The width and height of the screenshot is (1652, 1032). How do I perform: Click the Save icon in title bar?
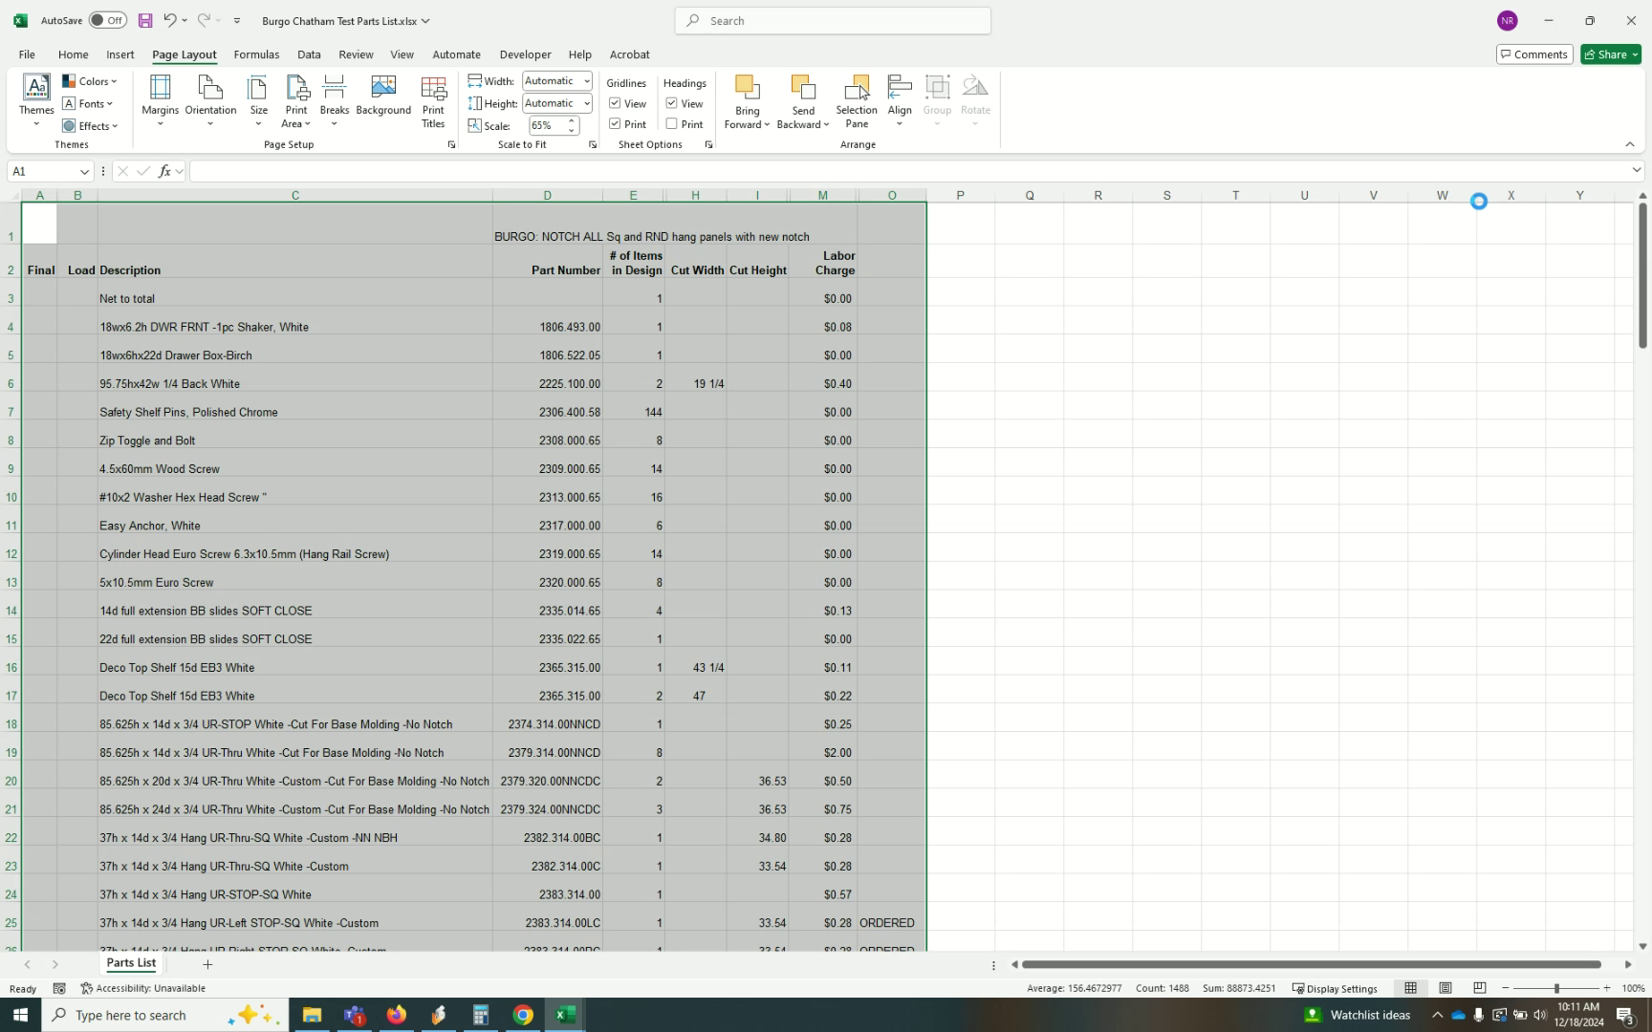point(145,20)
